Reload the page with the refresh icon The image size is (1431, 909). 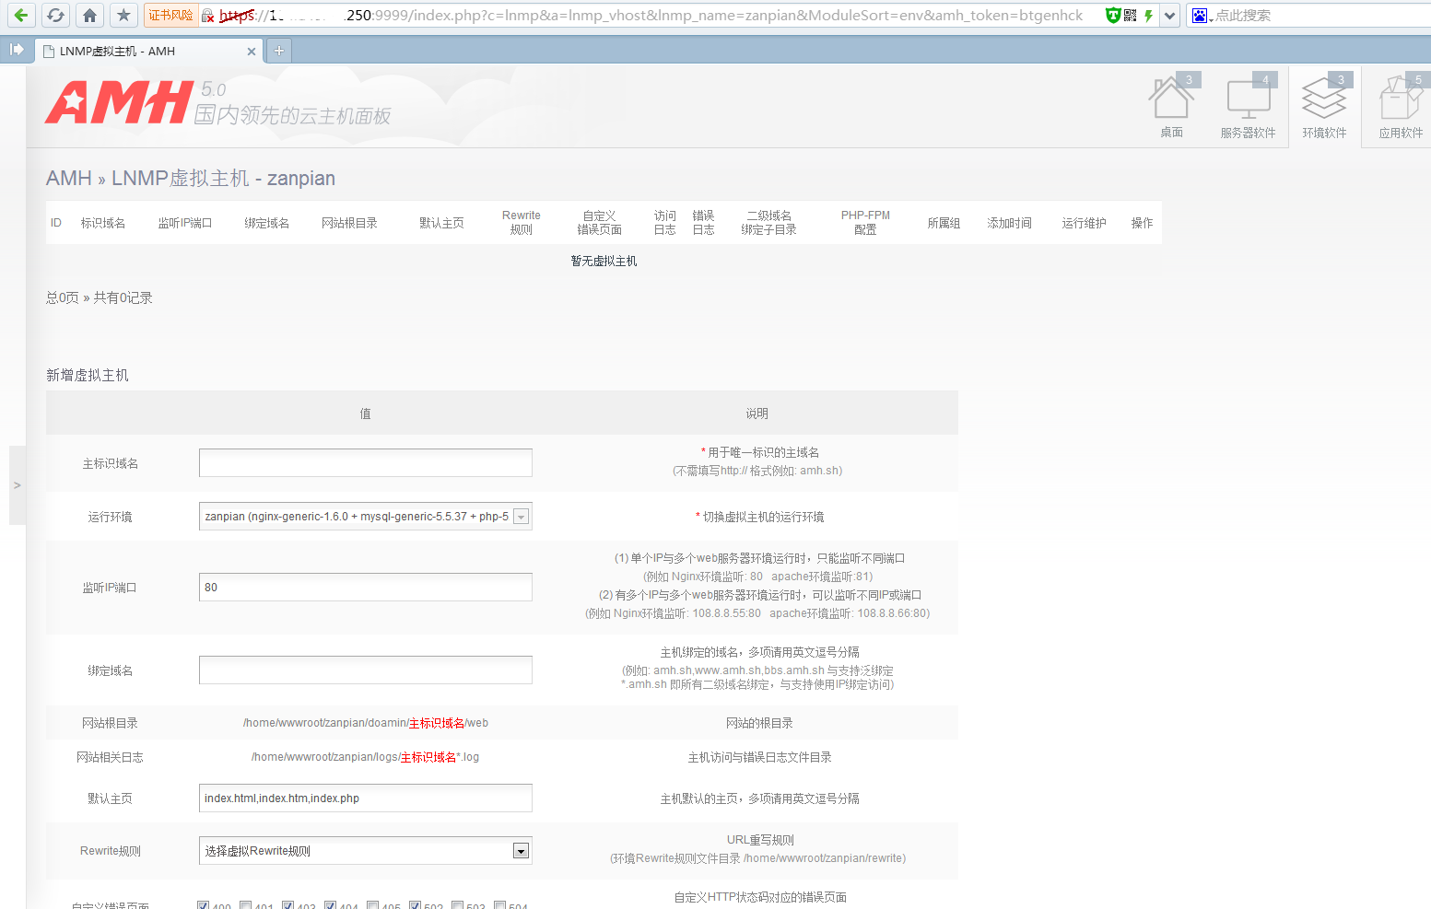[x=55, y=15]
